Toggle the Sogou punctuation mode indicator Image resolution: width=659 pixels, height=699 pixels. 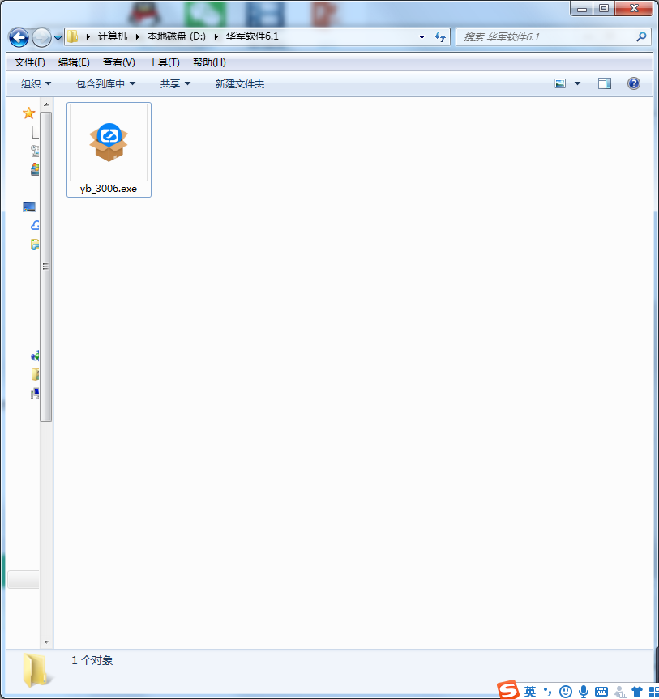tap(548, 692)
